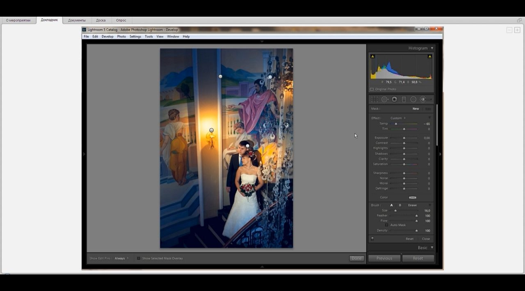This screenshot has width=525, height=291.
Task: Open the Settings menu
Action: (x=135, y=36)
